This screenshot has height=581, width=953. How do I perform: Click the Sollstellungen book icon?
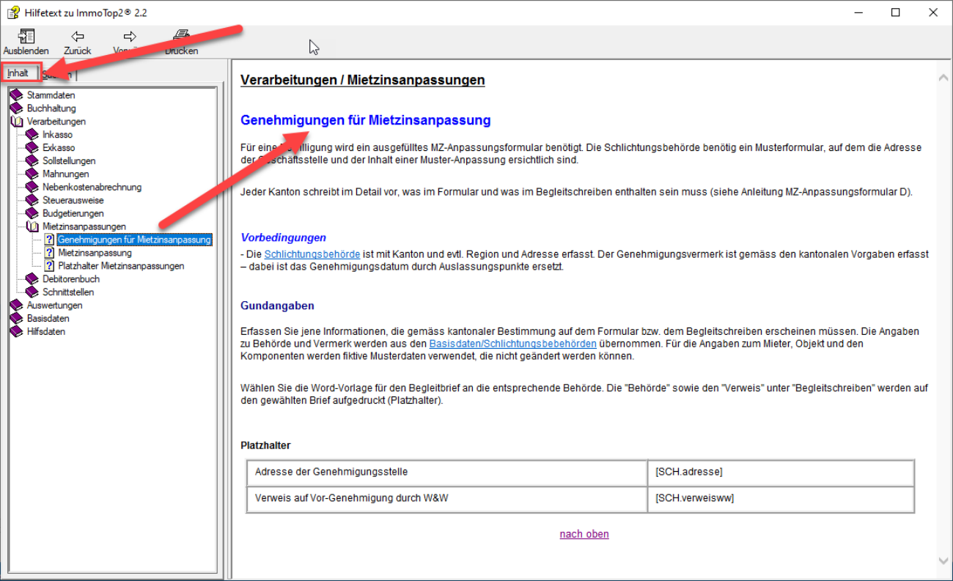coord(32,161)
